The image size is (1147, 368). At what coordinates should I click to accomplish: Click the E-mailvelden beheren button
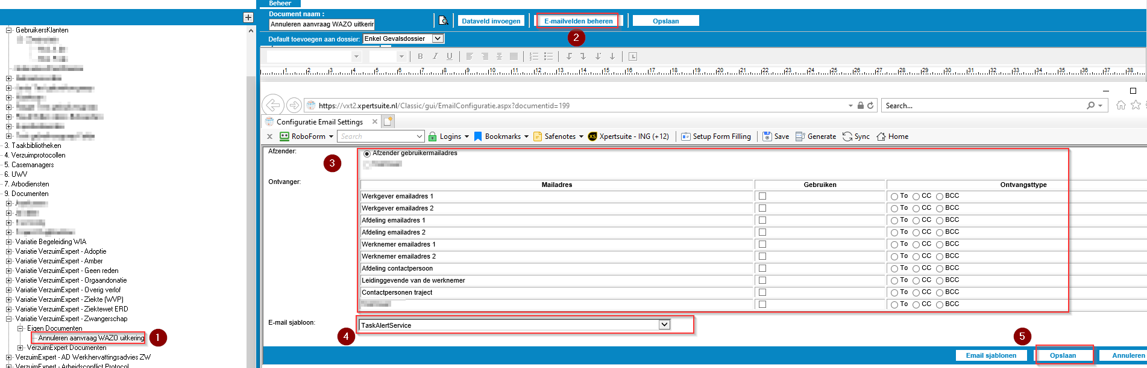click(x=578, y=21)
